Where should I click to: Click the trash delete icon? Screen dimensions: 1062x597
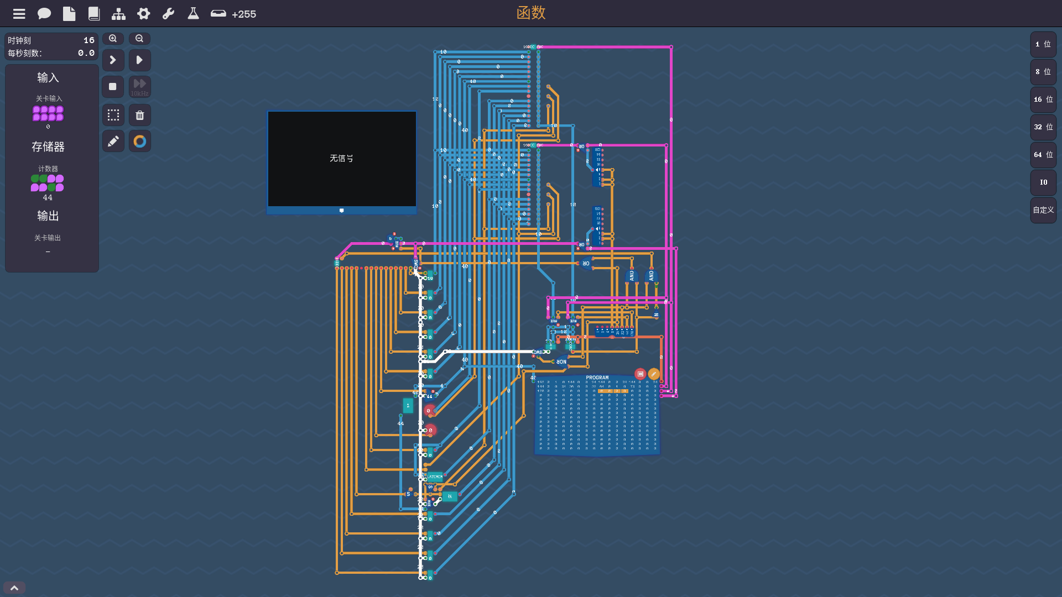[140, 115]
